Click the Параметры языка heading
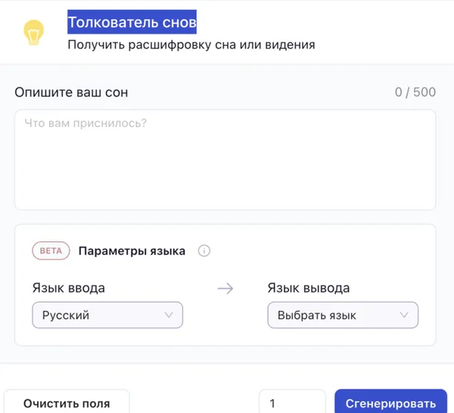Screen dimensions: 454x413 click(132, 251)
